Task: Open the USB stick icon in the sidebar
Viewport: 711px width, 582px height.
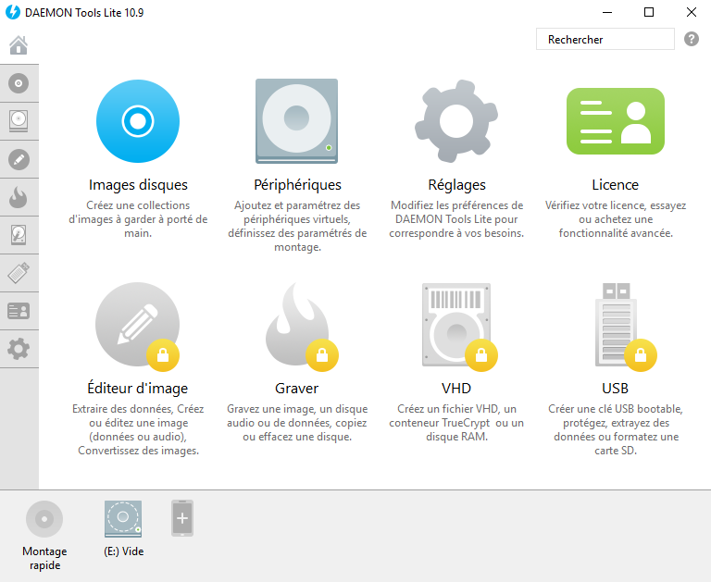Action: pos(19,273)
